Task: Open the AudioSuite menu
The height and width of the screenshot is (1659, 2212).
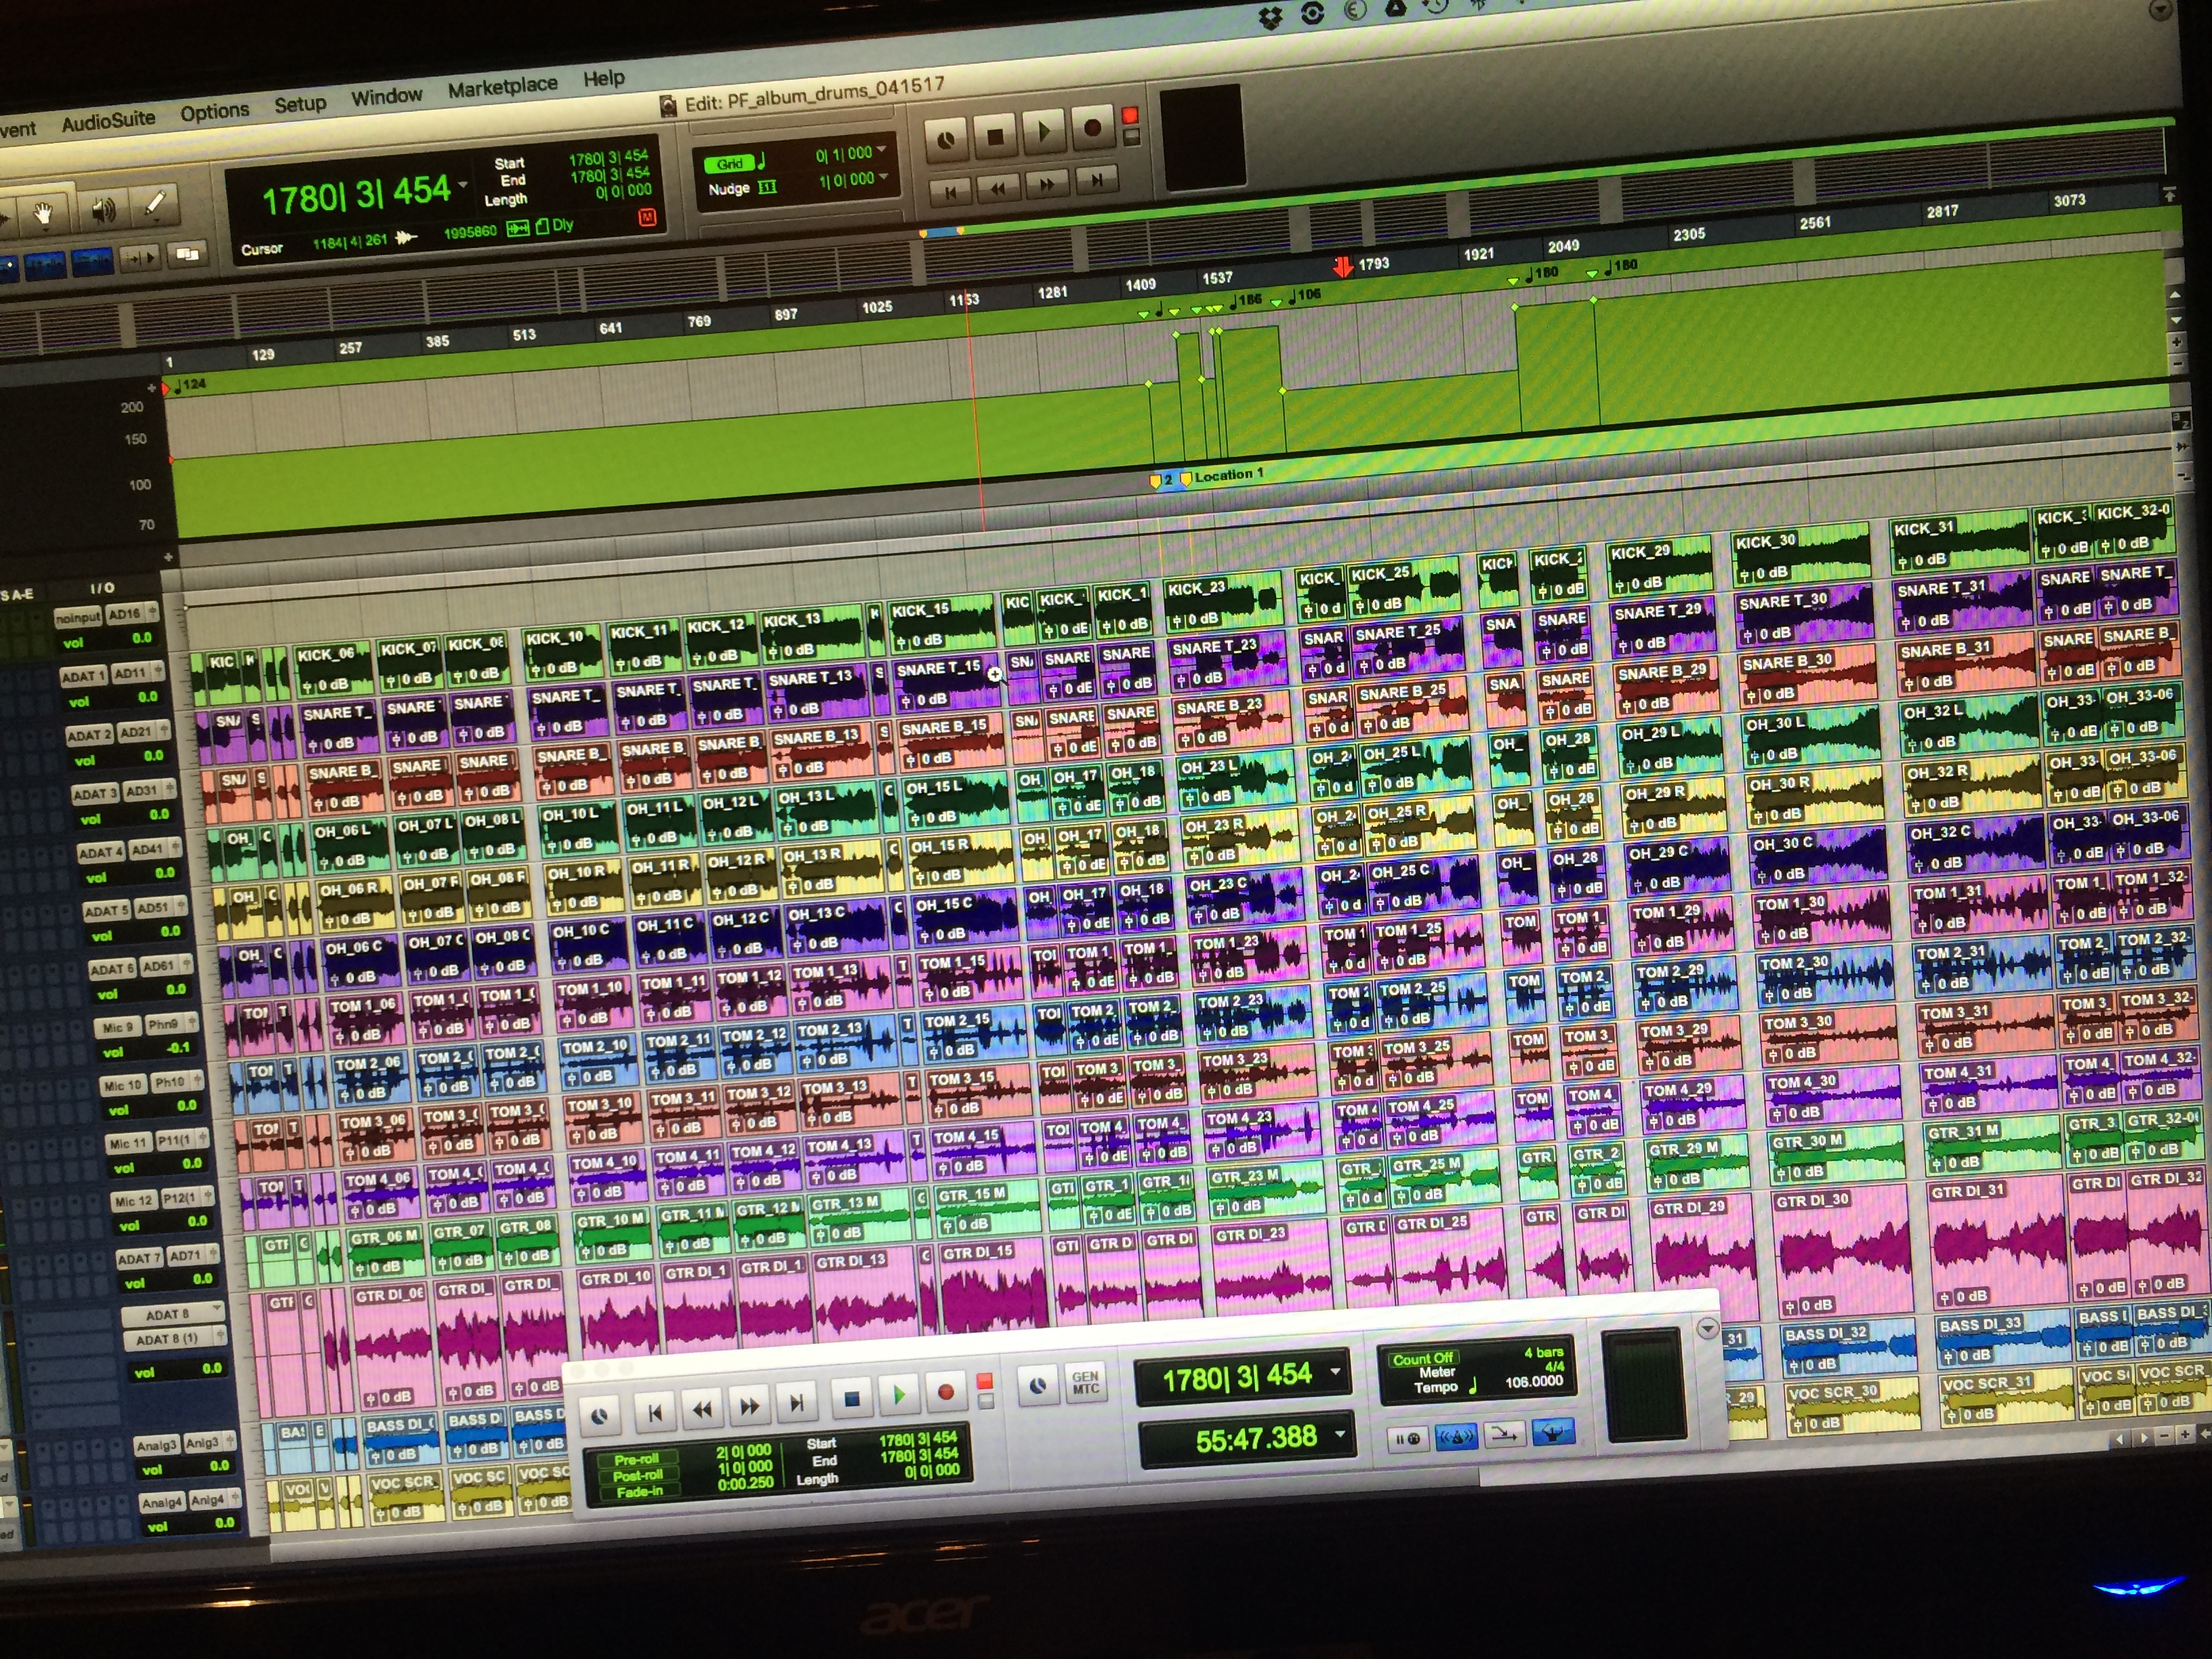Action: tap(108, 121)
